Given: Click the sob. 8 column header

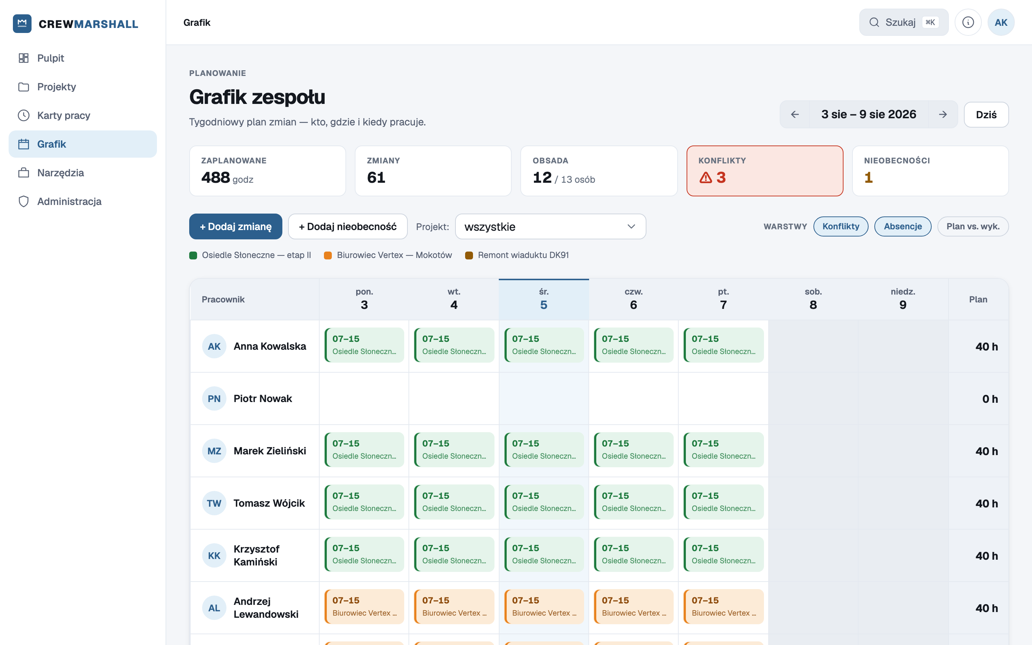Looking at the screenshot, I should point(813,300).
